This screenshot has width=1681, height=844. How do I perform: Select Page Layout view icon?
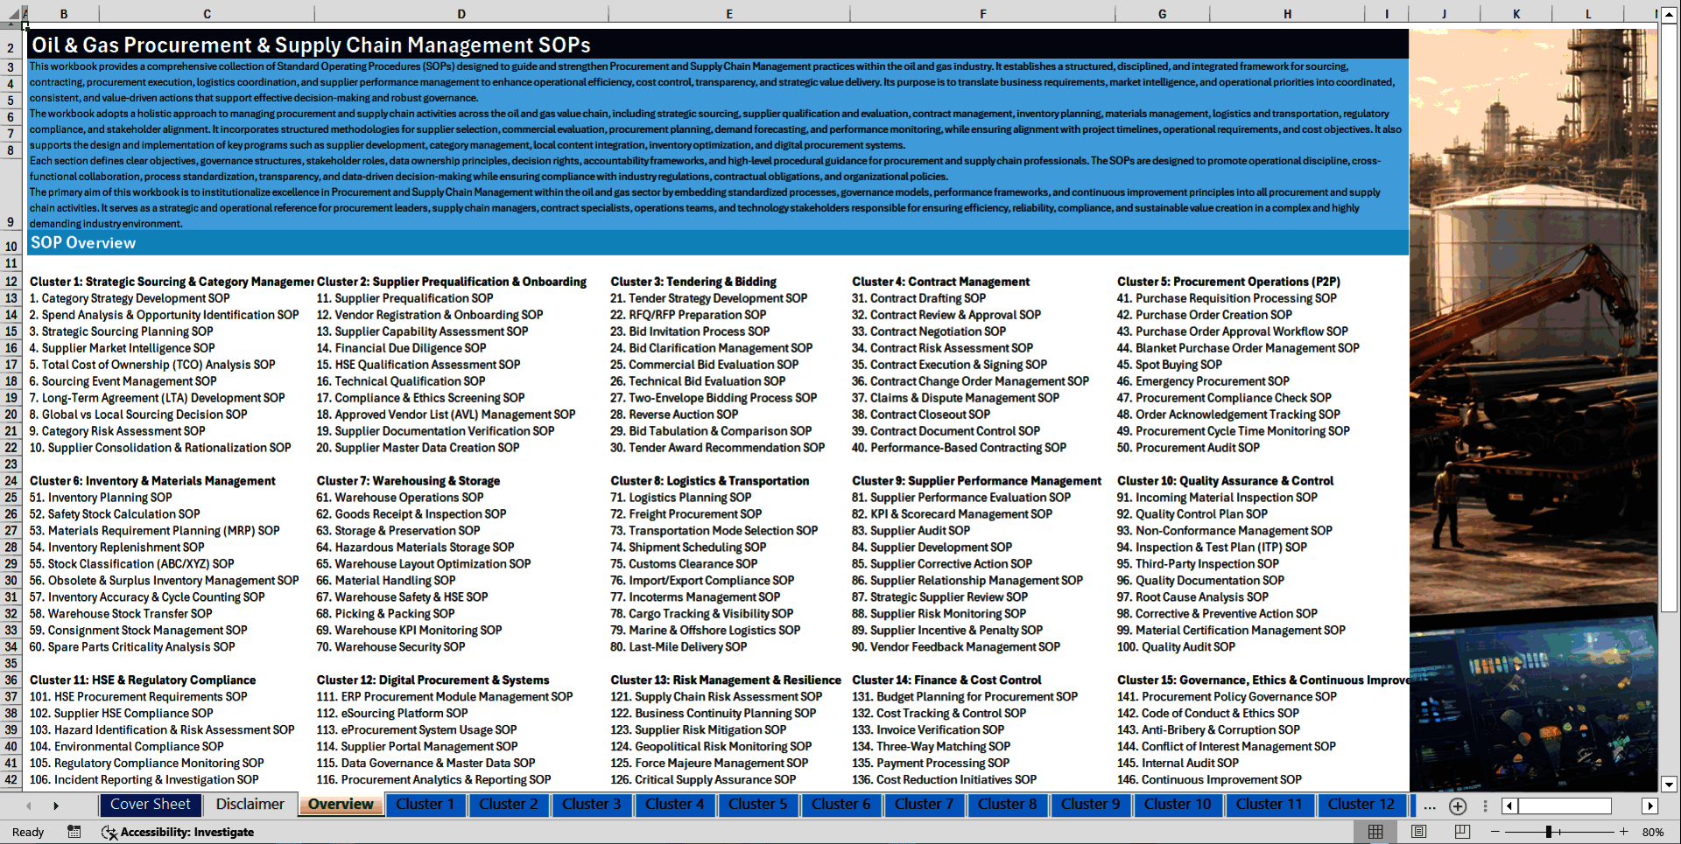coord(1417,831)
